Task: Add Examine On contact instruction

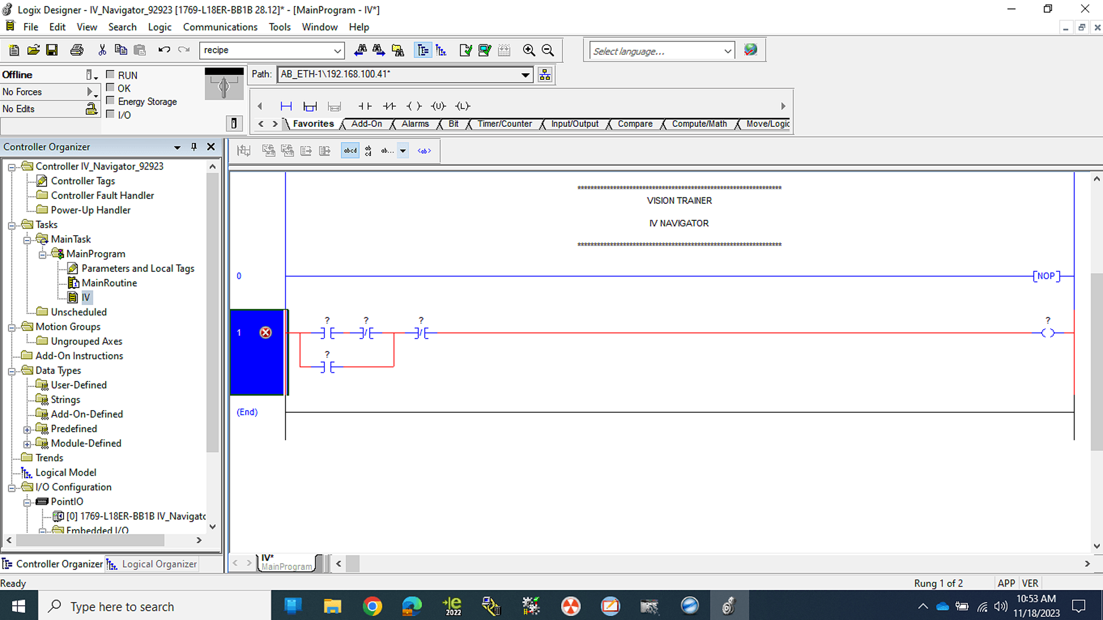Action: click(364, 106)
